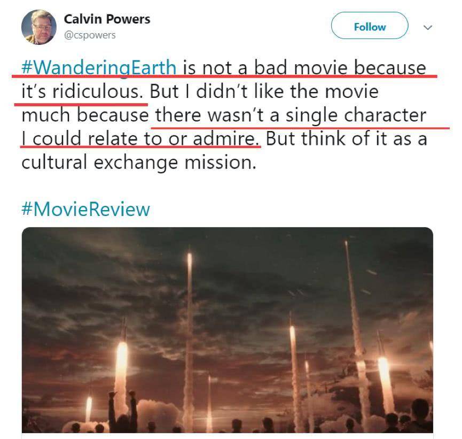
Task: Click the underlined phrase "relate to or admire"
Action: (x=173, y=138)
